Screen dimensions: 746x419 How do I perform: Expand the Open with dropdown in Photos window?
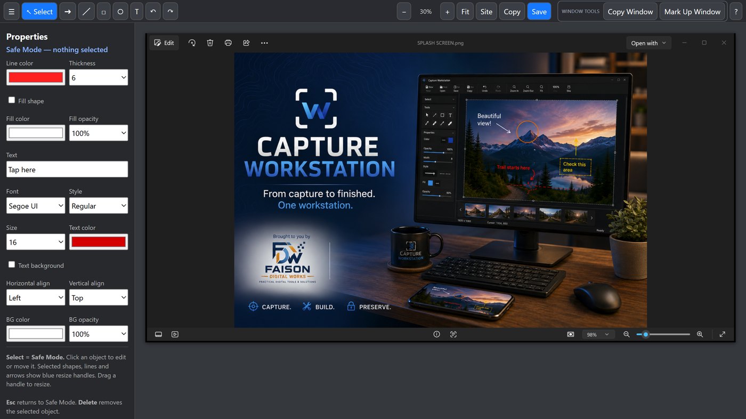(x=648, y=43)
